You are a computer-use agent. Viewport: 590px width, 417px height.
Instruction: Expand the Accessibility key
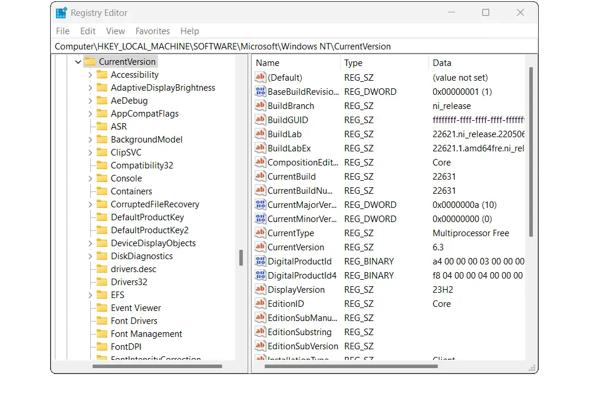[x=90, y=75]
